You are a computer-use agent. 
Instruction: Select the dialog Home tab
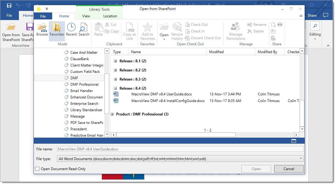tap(64, 16)
